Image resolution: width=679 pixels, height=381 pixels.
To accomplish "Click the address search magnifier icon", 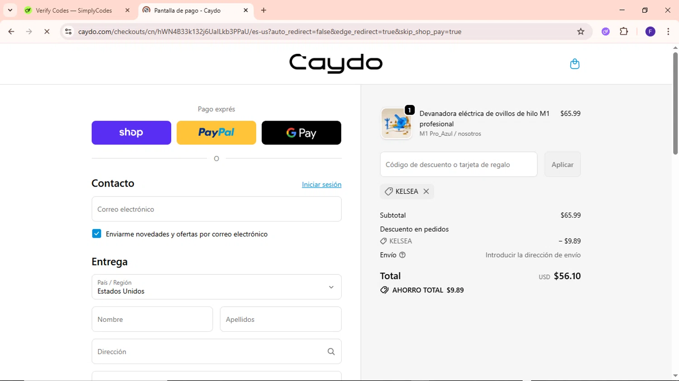I will coord(331,352).
